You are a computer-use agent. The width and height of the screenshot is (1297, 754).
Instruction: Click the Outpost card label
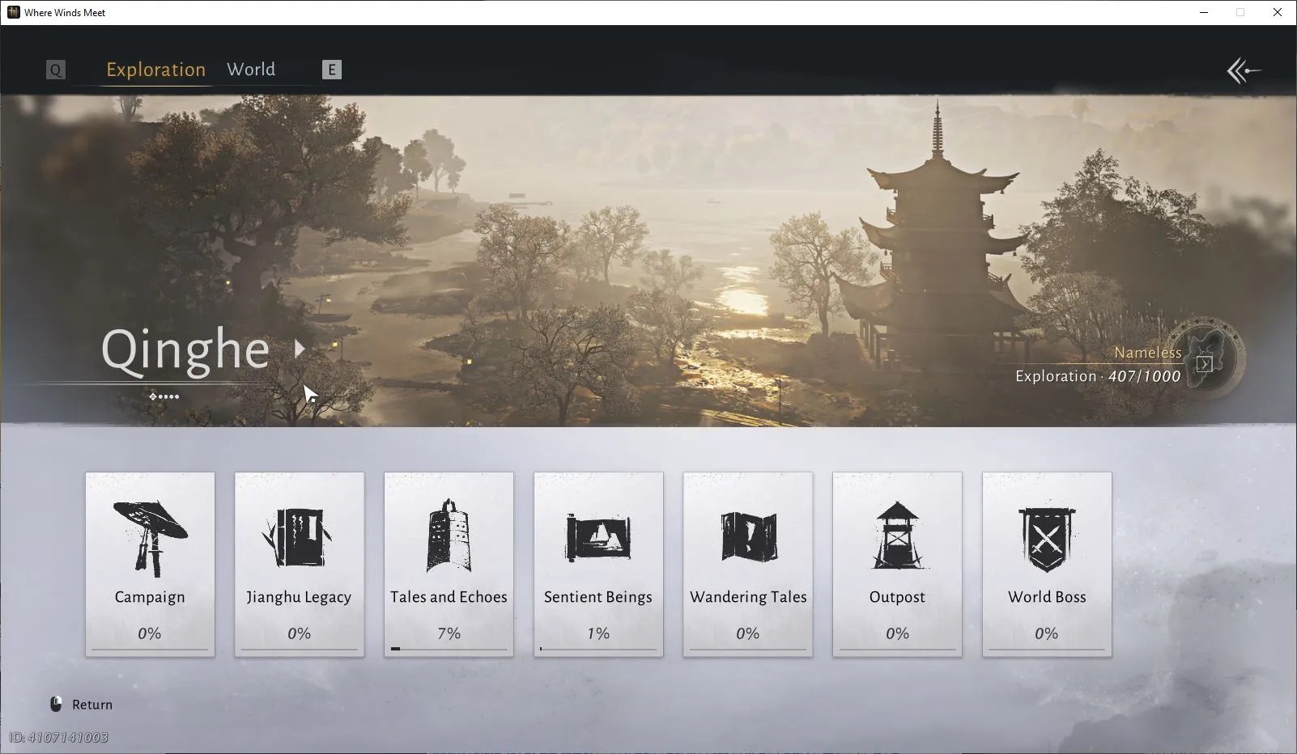(897, 597)
